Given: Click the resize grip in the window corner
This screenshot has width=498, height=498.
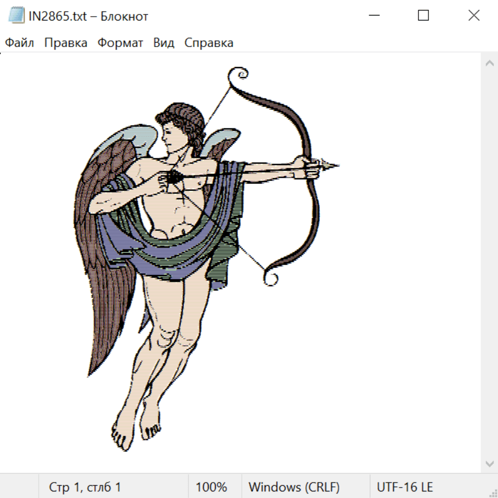Looking at the screenshot, I should (492, 492).
